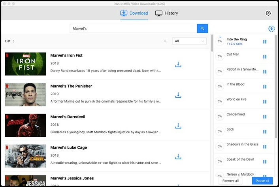
Task: Select the Marvel's Daredevil title
Action: click(x=68, y=117)
